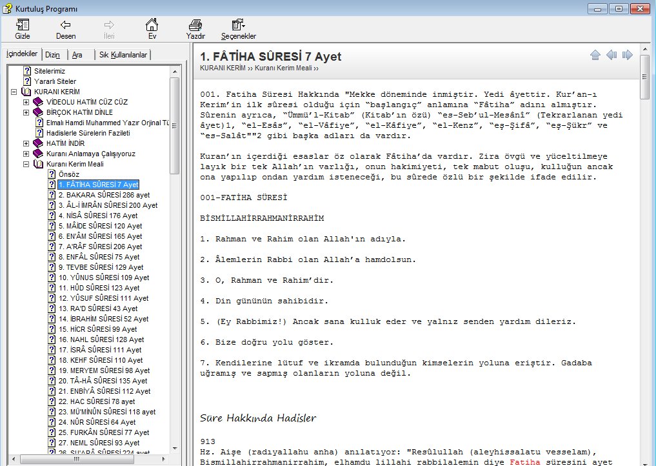Click the Ev home toolbar icon

(x=152, y=26)
